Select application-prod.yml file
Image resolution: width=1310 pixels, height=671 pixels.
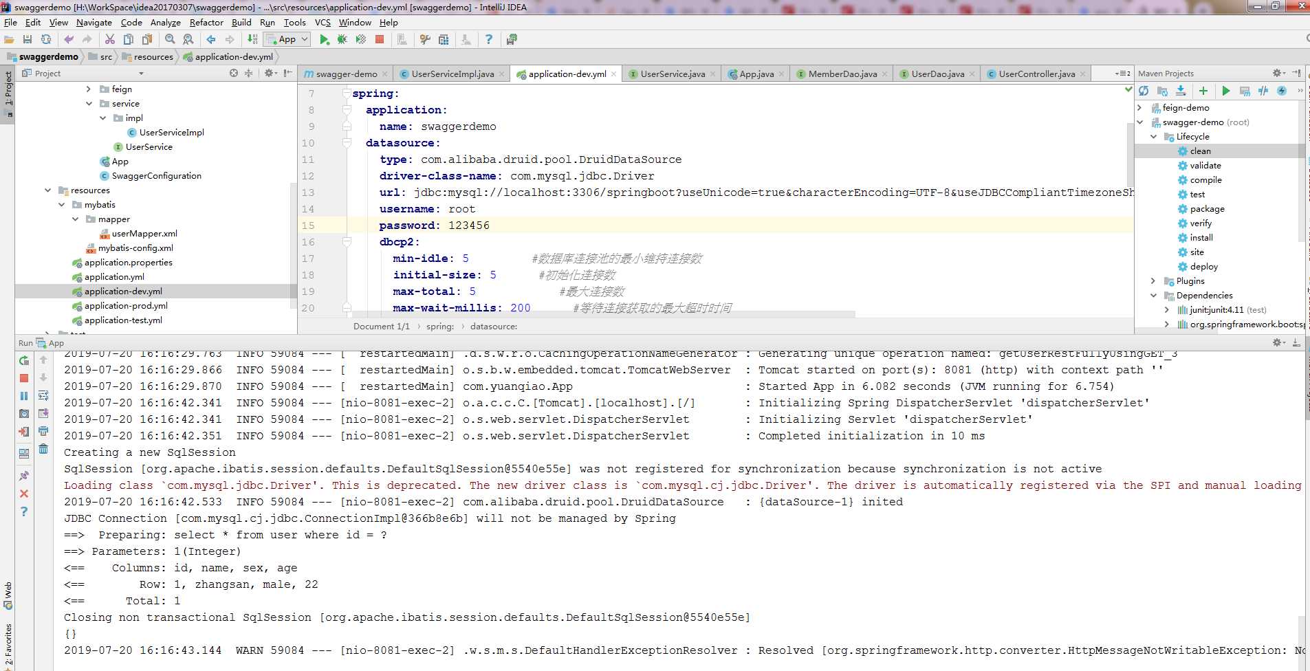click(126, 306)
